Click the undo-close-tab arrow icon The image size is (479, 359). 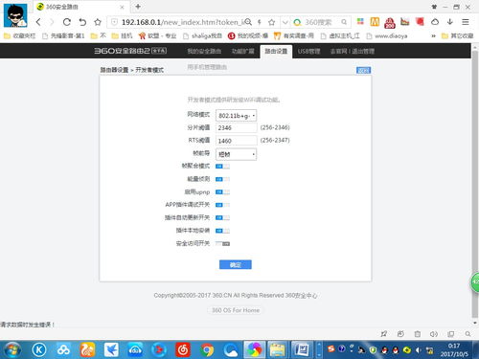pos(82,22)
